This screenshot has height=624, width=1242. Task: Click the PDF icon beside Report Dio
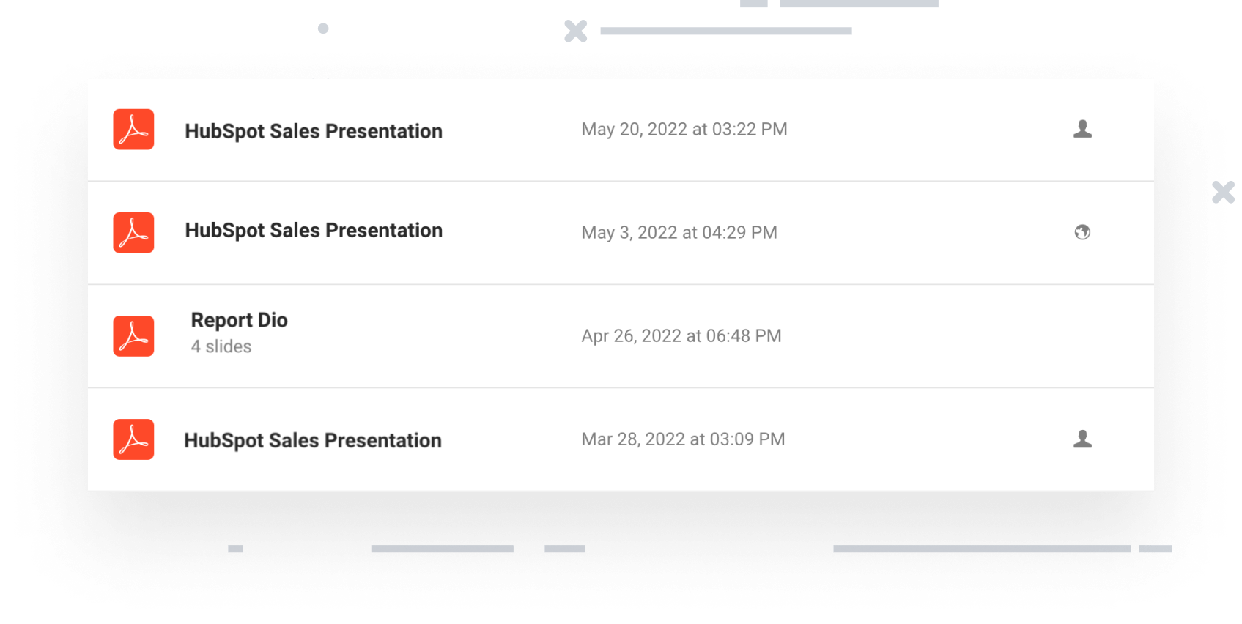pos(133,336)
